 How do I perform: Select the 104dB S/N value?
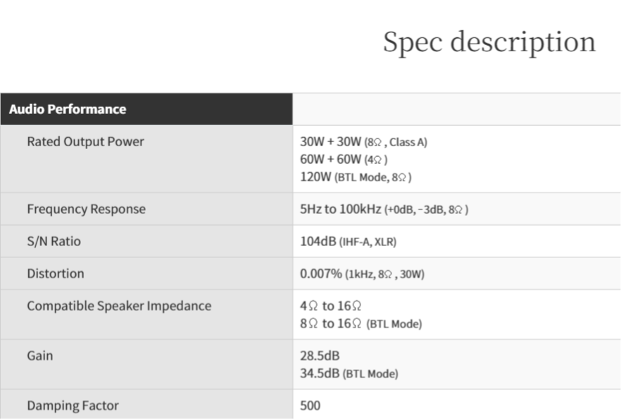pyautogui.click(x=349, y=241)
